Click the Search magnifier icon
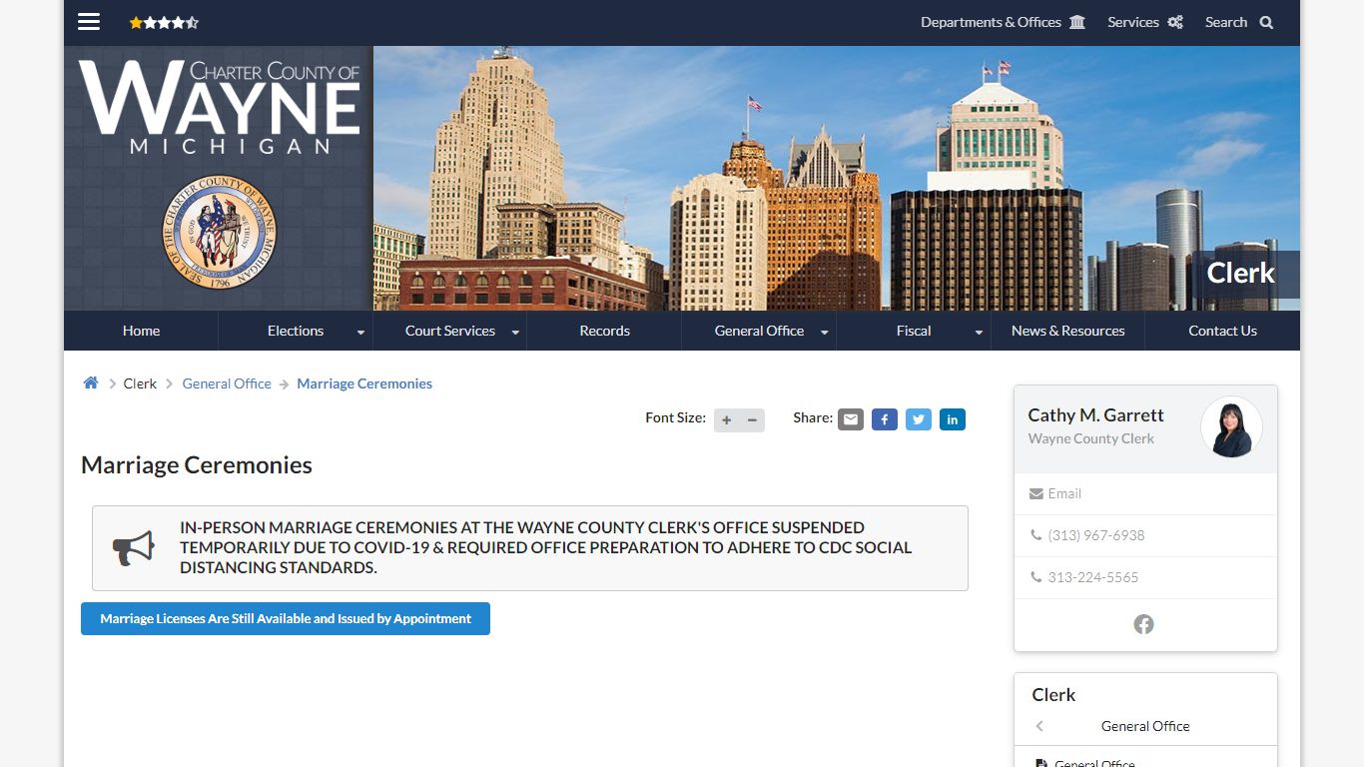This screenshot has height=767, width=1364. tap(1266, 22)
